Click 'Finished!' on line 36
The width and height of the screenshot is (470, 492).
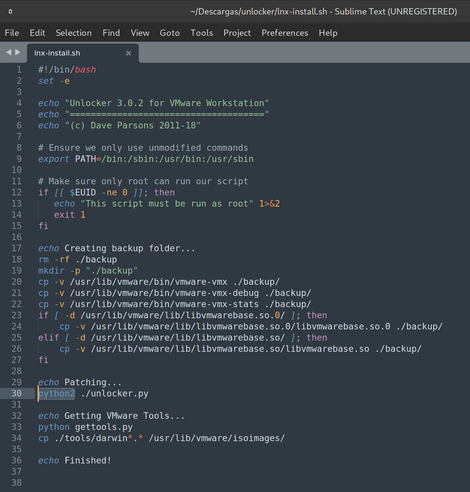point(88,460)
